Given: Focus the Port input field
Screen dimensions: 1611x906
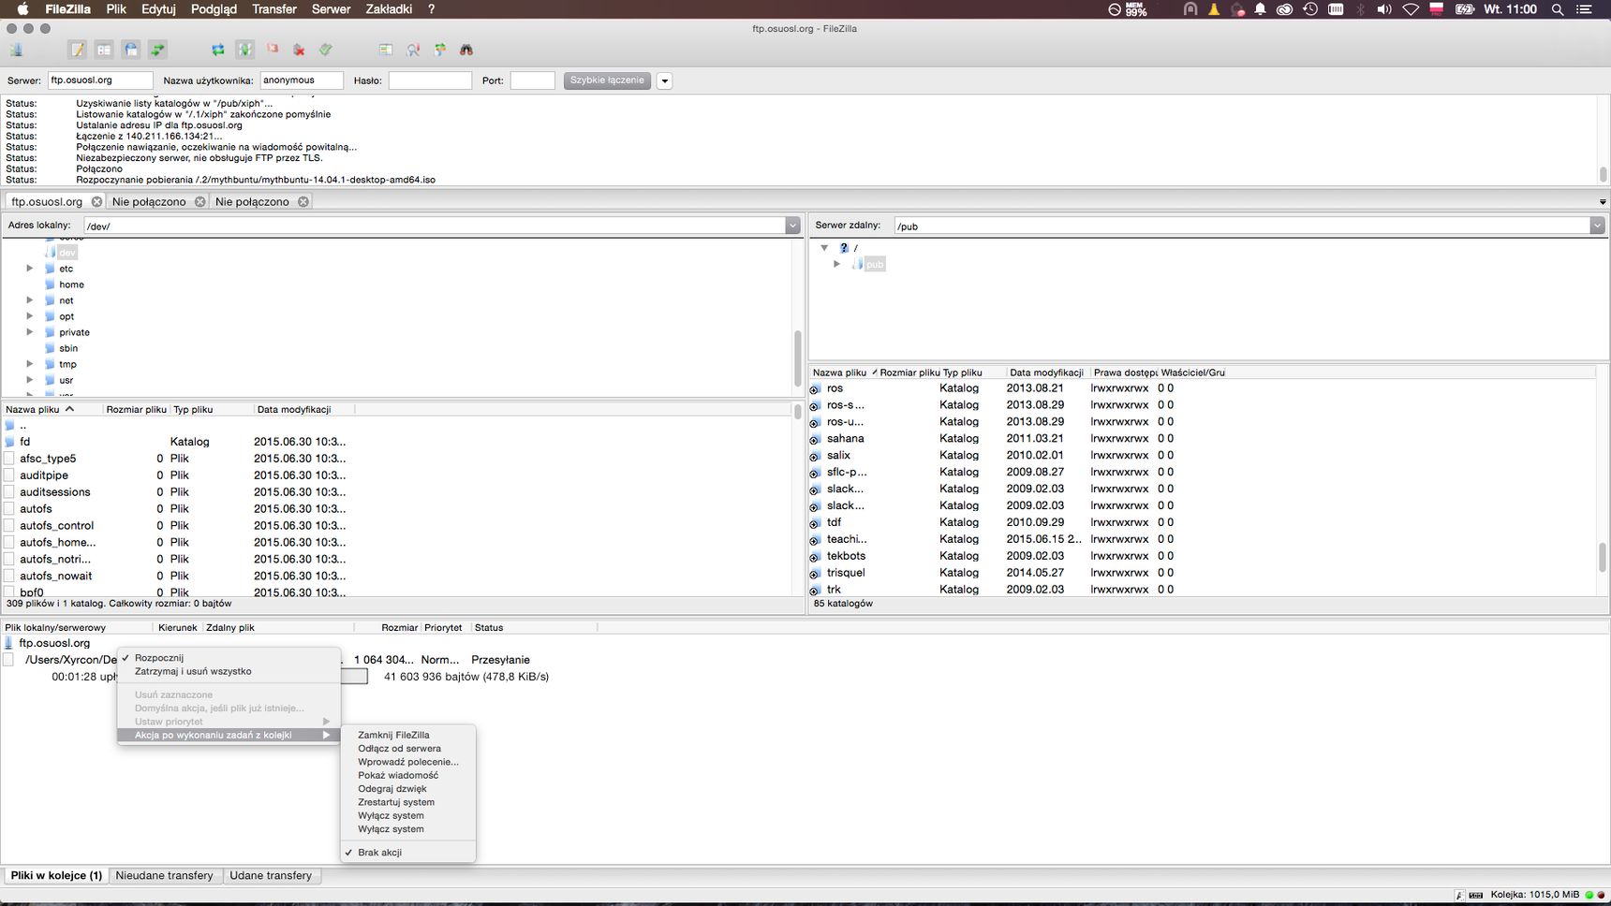Looking at the screenshot, I should pyautogui.click(x=532, y=81).
